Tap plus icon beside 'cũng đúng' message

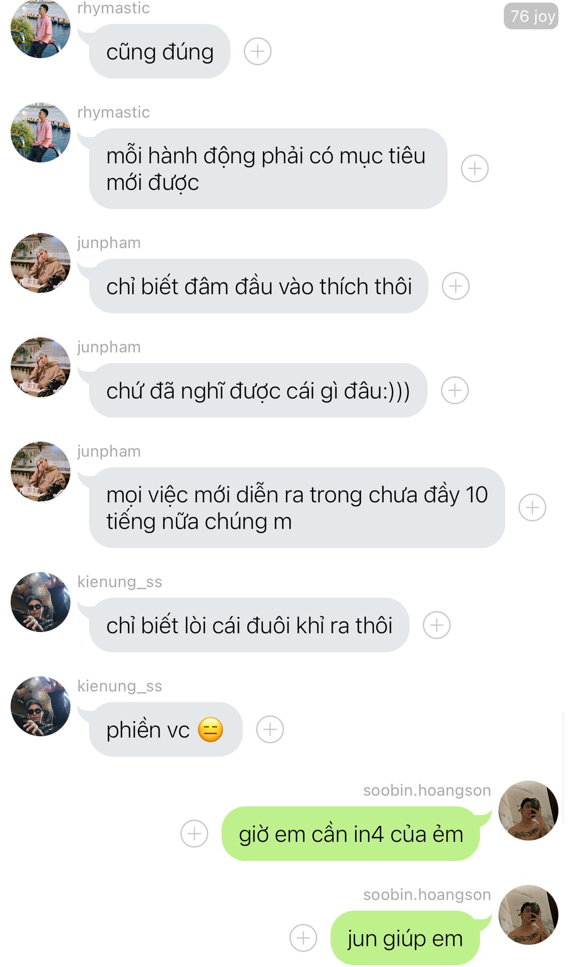point(258,51)
